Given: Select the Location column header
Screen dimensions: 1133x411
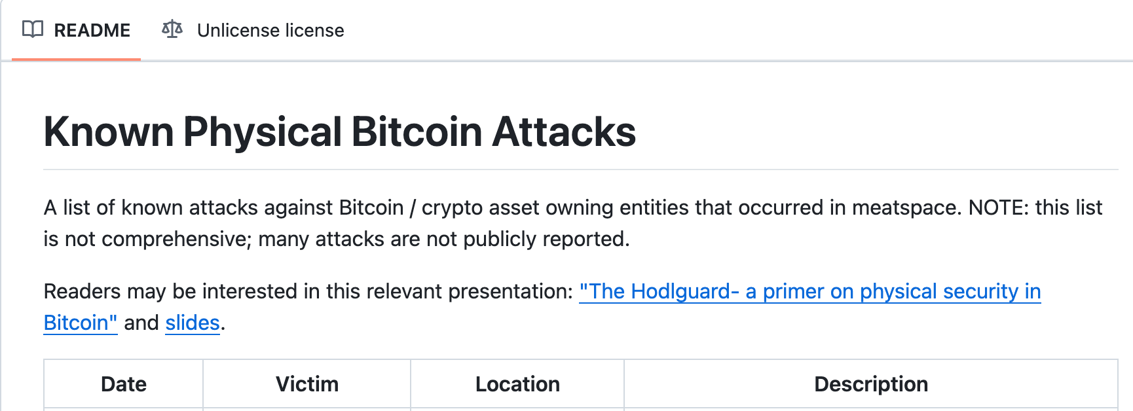Looking at the screenshot, I should (517, 384).
